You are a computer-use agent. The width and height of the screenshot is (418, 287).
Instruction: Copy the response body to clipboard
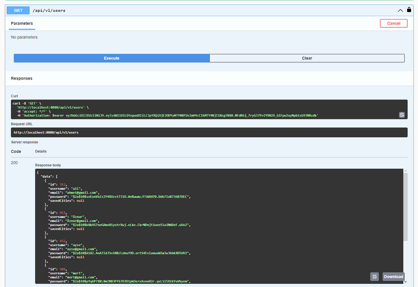click(x=374, y=277)
